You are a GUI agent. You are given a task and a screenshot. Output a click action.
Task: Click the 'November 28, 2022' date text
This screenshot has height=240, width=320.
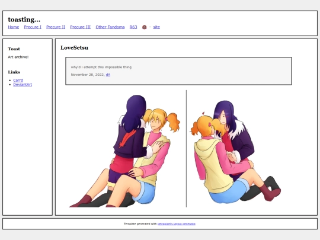pyautogui.click(x=88, y=75)
